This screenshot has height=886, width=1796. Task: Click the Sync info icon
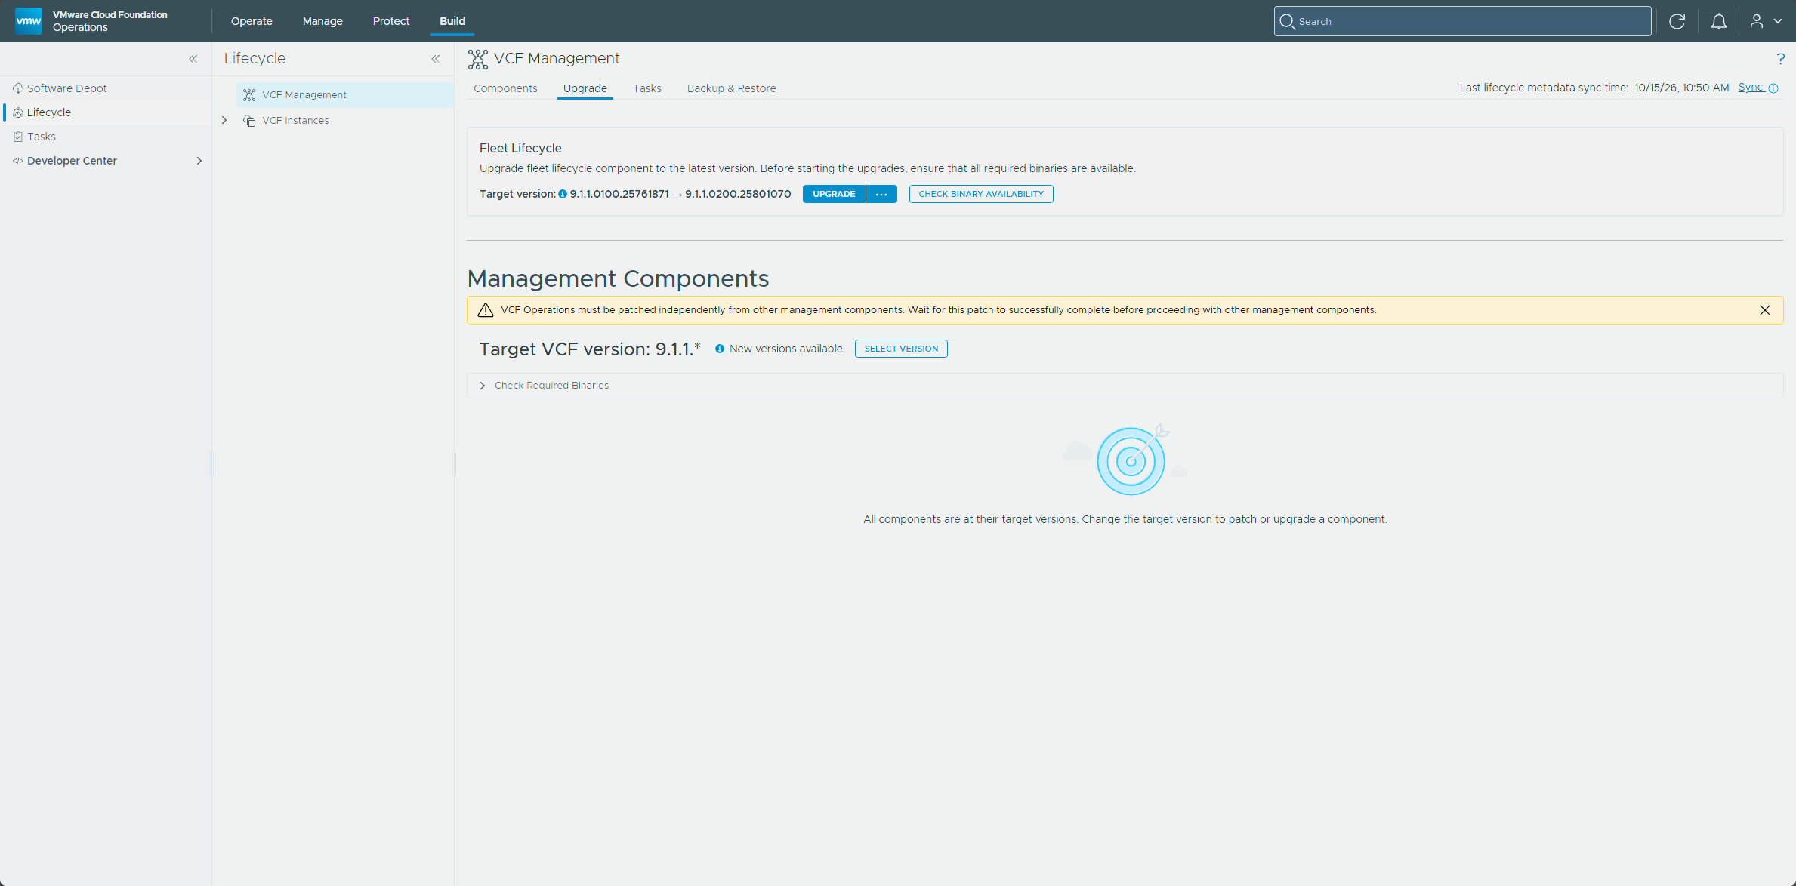[x=1773, y=88]
